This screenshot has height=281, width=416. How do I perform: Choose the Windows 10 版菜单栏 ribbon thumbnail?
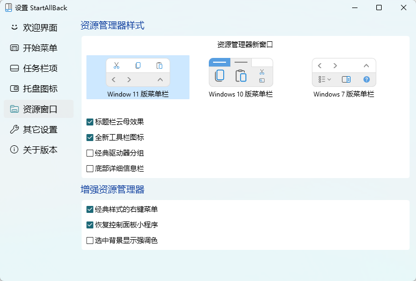click(x=241, y=72)
